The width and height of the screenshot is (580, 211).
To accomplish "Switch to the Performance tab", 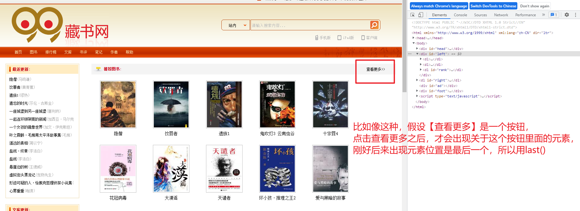I will pyautogui.click(x=525, y=15).
